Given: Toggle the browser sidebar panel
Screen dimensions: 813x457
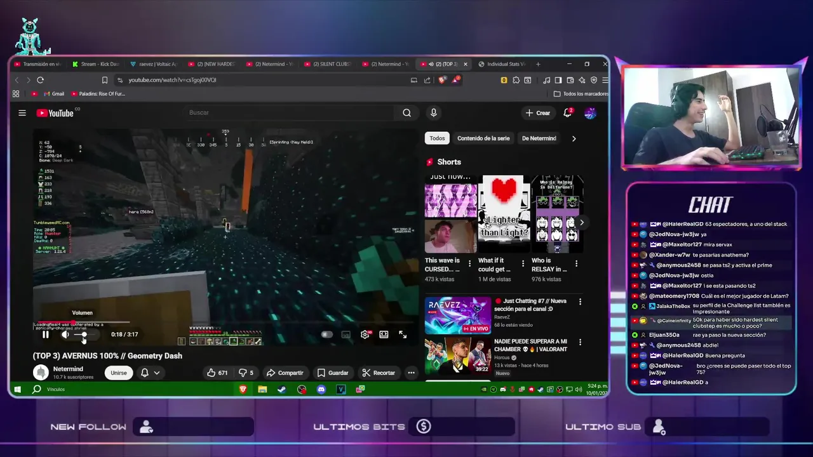Looking at the screenshot, I should pyautogui.click(x=558, y=80).
